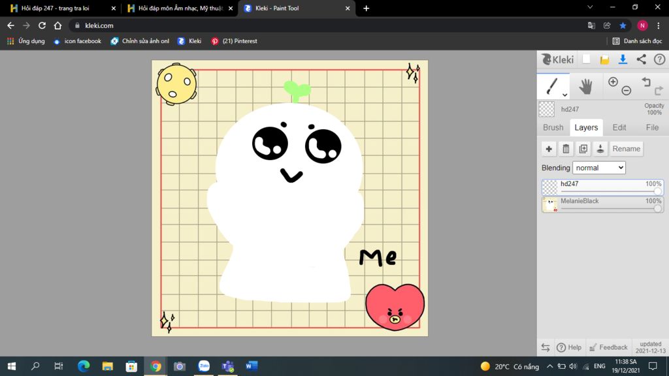The height and width of the screenshot is (376, 669).
Task: Open the Blending mode dropdown
Action: tap(599, 168)
